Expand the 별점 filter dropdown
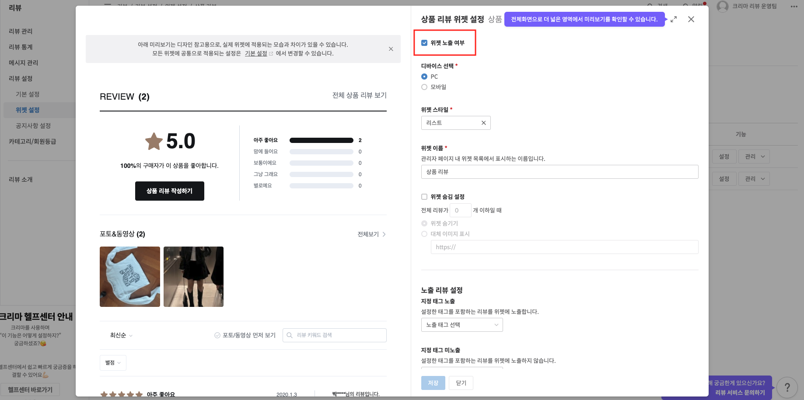The width and height of the screenshot is (804, 400). pos(112,362)
